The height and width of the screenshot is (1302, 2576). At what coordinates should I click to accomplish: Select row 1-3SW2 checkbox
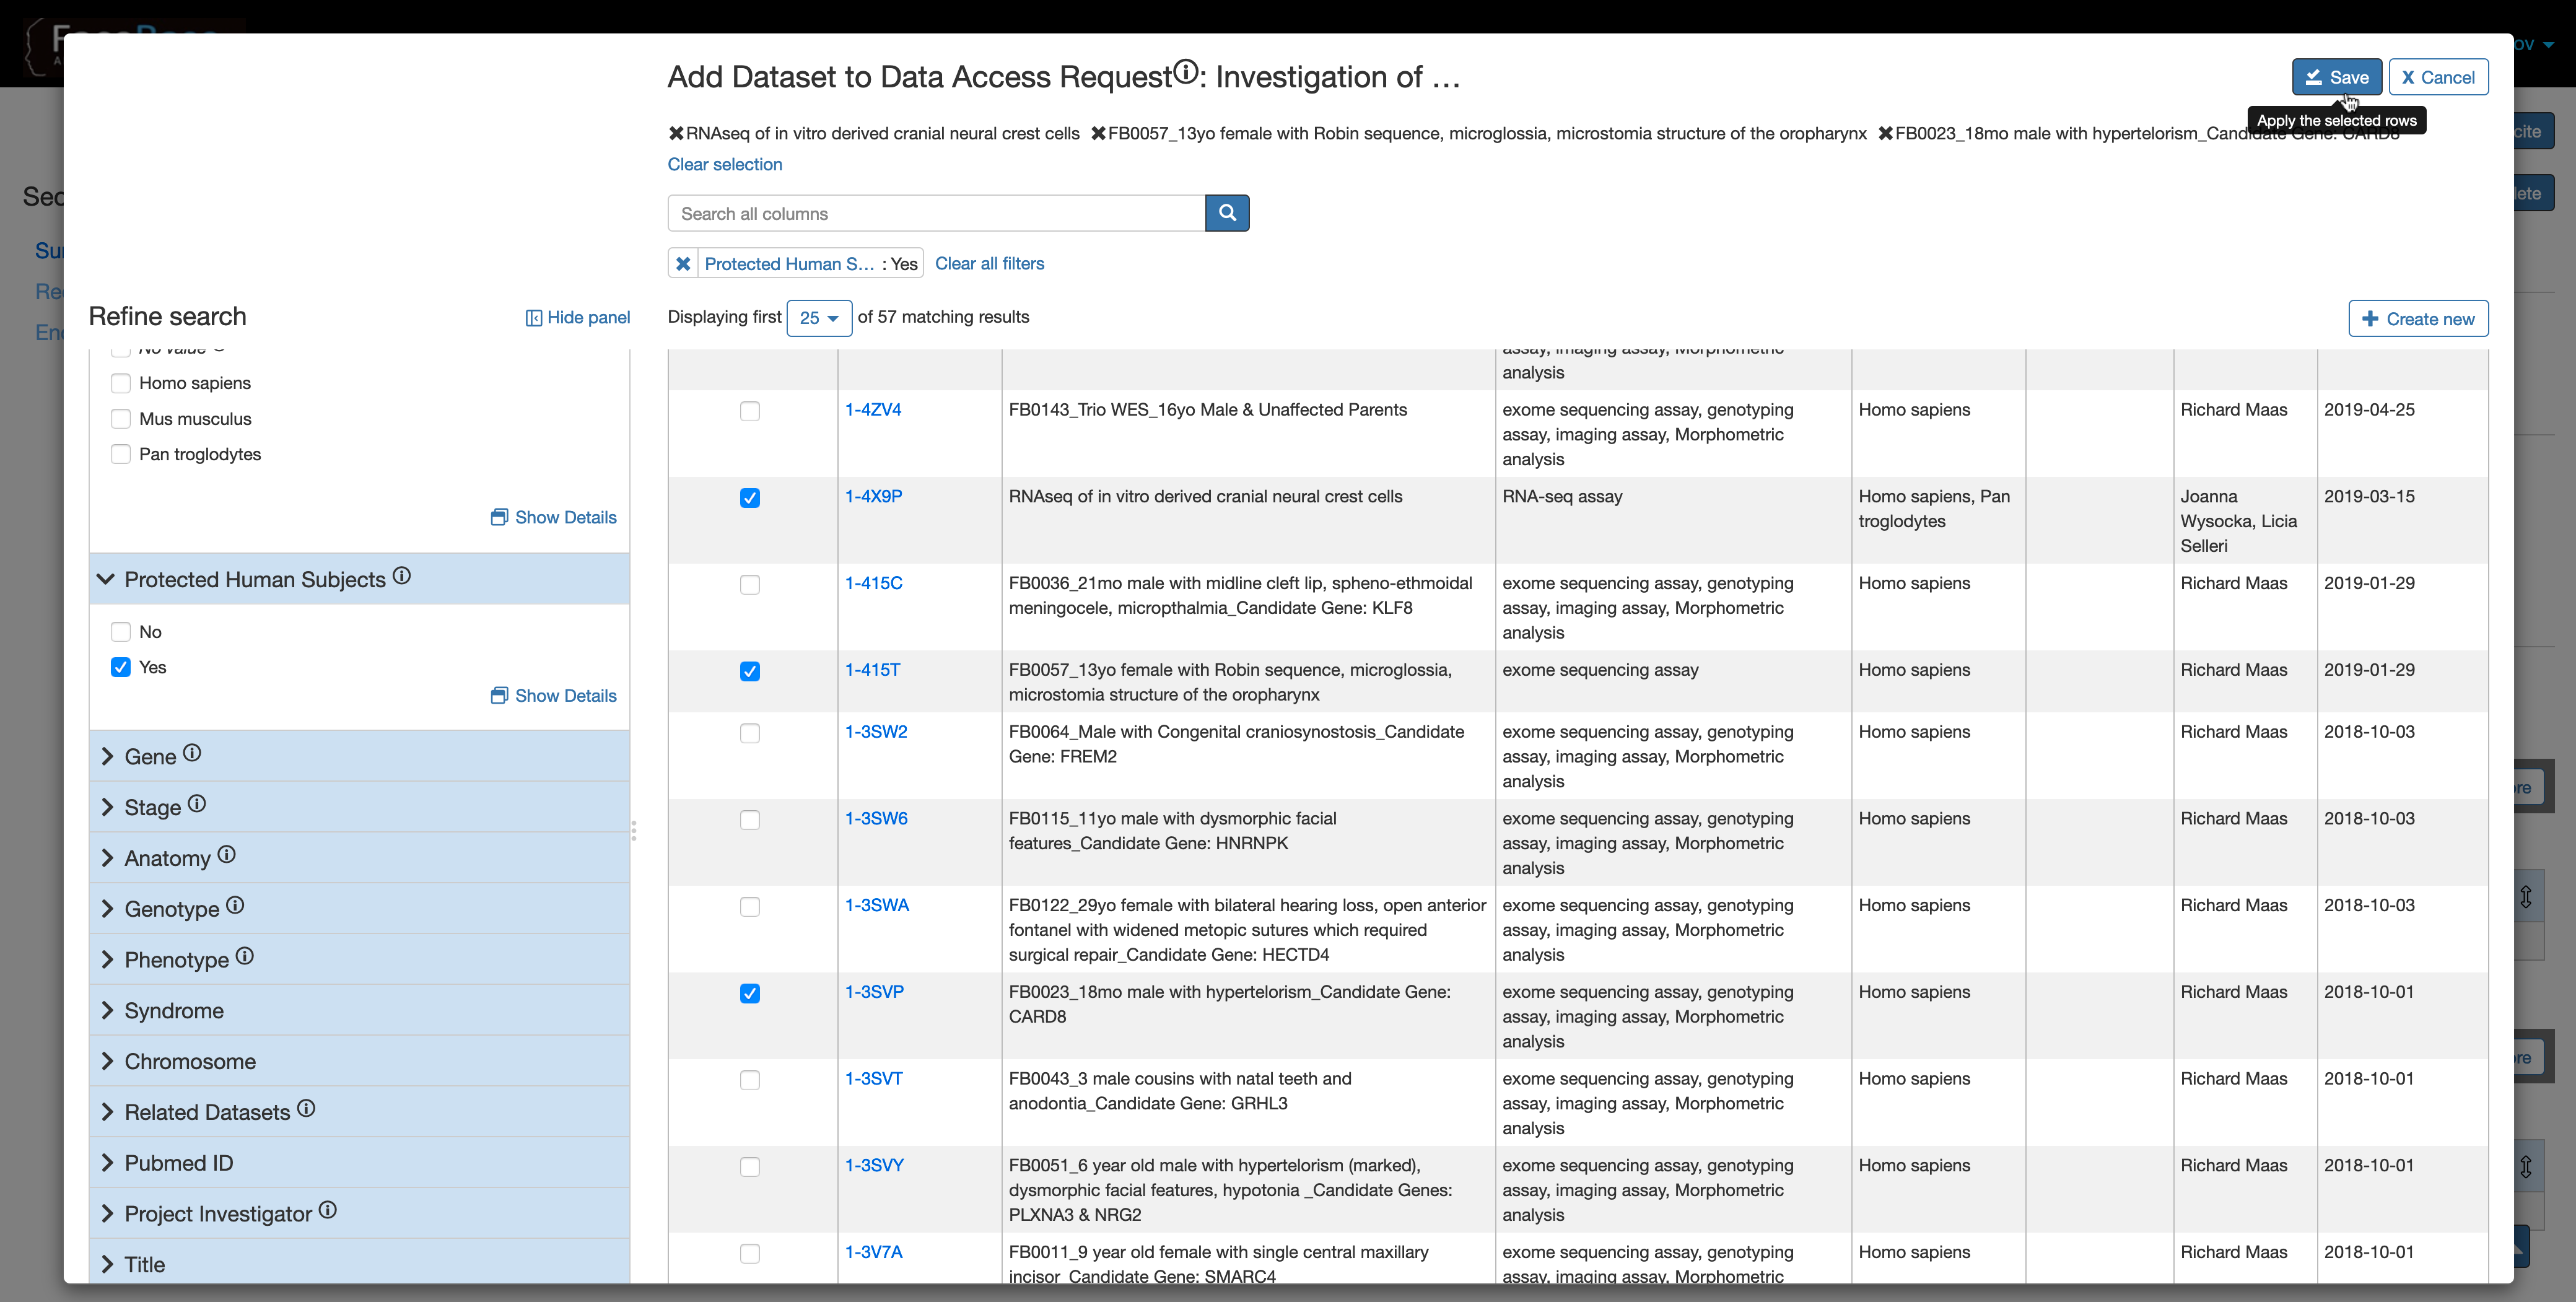pos(750,733)
